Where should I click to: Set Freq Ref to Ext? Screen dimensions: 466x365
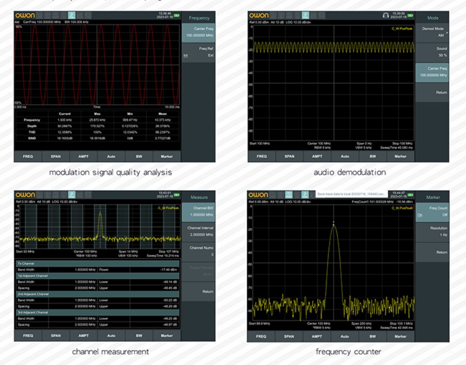211,55
